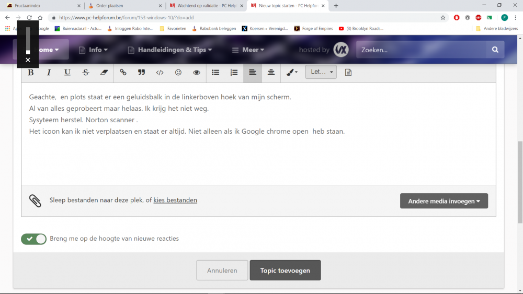Submit with Topic toevoegen button

(x=285, y=271)
